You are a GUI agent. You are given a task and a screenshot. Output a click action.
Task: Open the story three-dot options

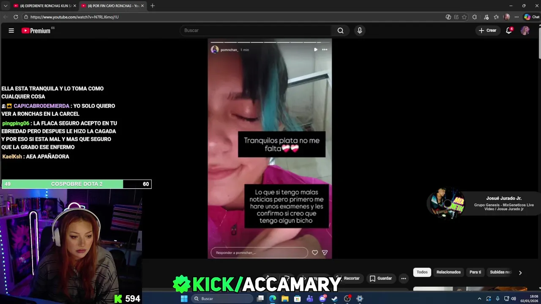tap(325, 49)
